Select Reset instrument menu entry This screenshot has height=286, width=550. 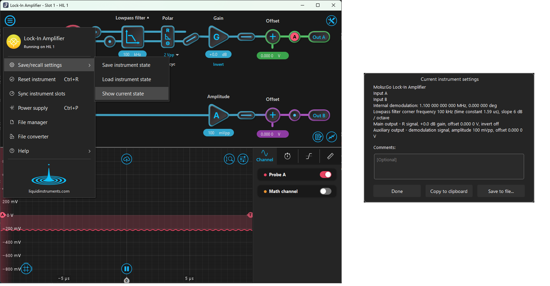pyautogui.click(x=49, y=79)
